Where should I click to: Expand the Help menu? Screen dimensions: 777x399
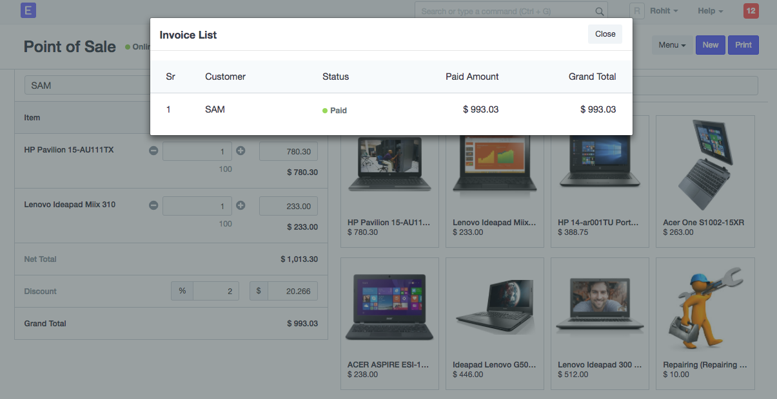point(710,11)
